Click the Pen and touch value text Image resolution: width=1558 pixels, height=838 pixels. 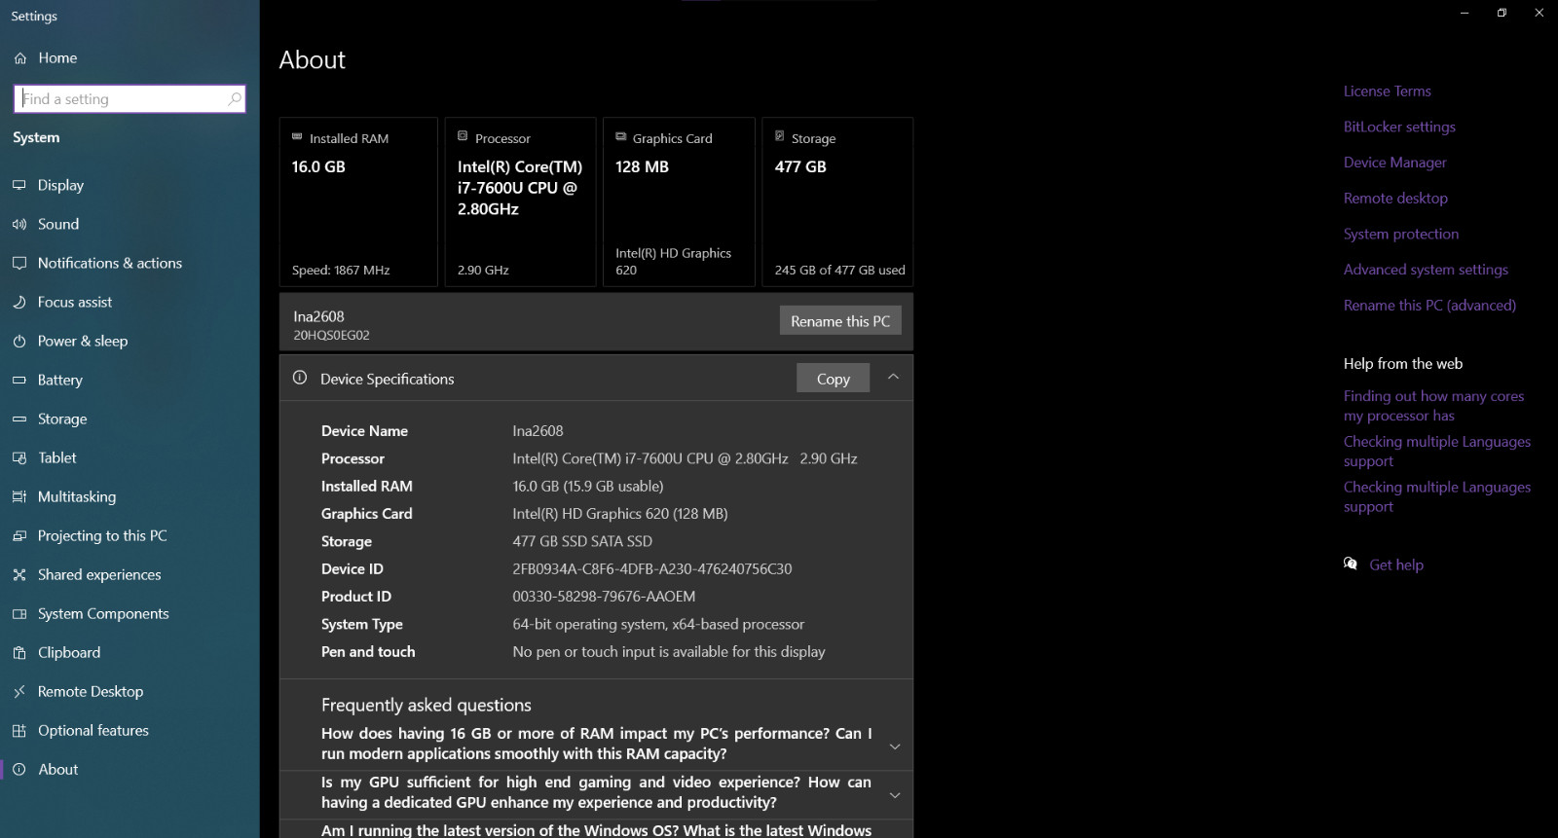[x=669, y=652]
